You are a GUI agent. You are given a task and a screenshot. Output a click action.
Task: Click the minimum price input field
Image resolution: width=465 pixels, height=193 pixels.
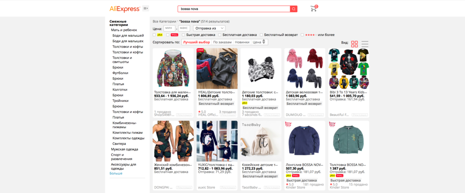coord(170,28)
